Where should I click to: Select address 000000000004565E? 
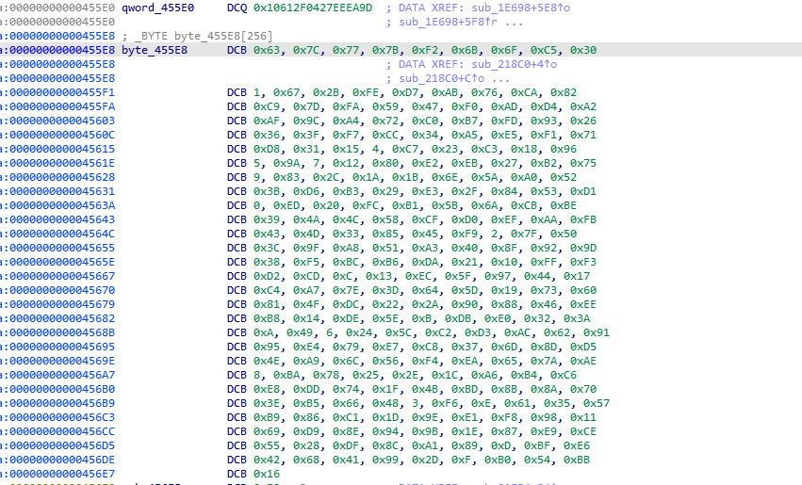pos(62,262)
